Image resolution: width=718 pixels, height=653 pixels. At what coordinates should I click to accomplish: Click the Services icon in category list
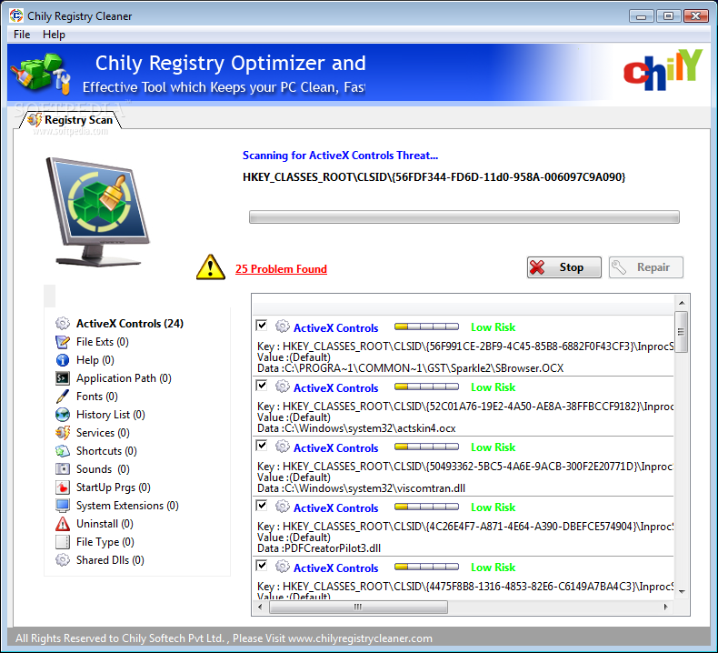pos(63,433)
